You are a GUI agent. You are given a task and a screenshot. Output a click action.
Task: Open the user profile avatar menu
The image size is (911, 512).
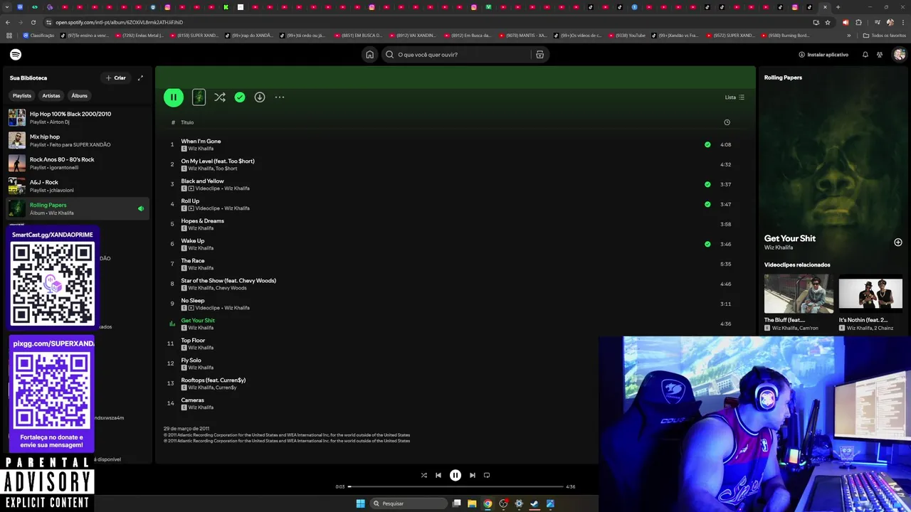point(900,55)
